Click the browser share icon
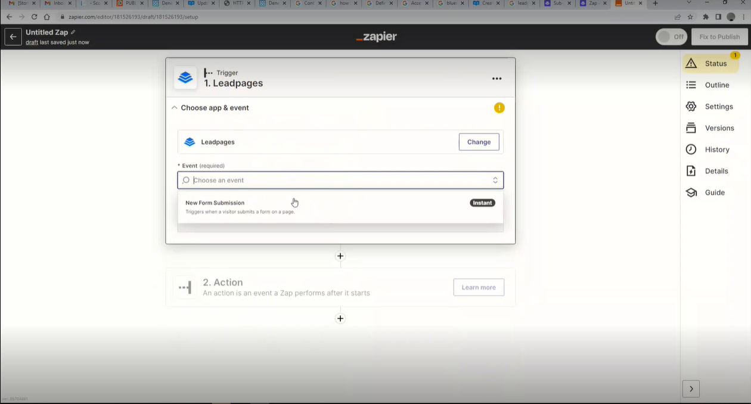This screenshot has width=751, height=404. (678, 17)
